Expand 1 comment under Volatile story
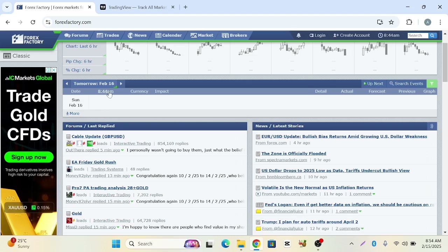 click(x=362, y=194)
